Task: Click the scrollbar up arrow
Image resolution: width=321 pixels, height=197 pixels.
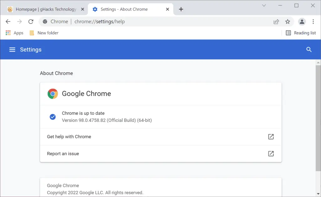Action: point(318,63)
